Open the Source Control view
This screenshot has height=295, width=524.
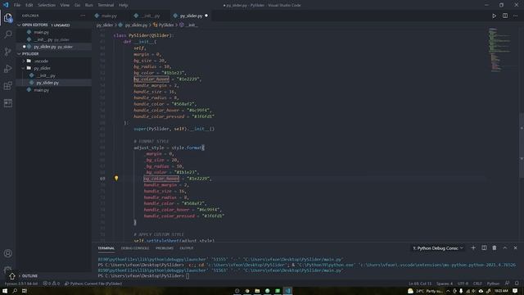point(8,52)
